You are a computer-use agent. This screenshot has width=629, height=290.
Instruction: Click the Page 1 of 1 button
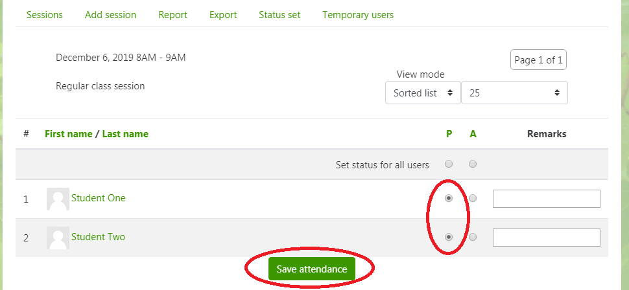click(x=538, y=60)
